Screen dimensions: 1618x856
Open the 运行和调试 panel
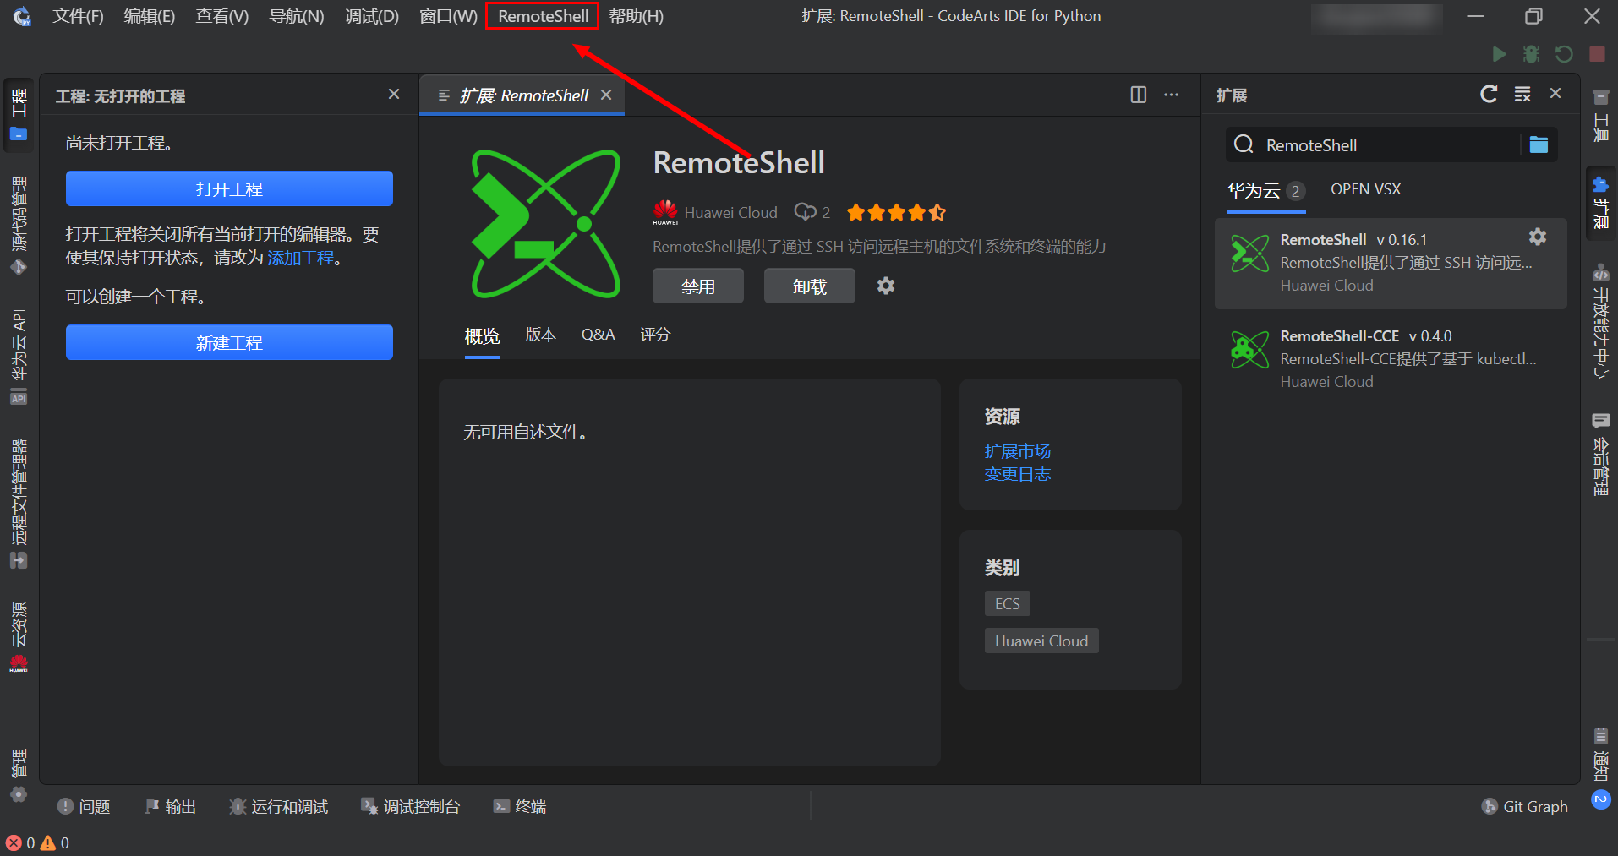coord(278,806)
